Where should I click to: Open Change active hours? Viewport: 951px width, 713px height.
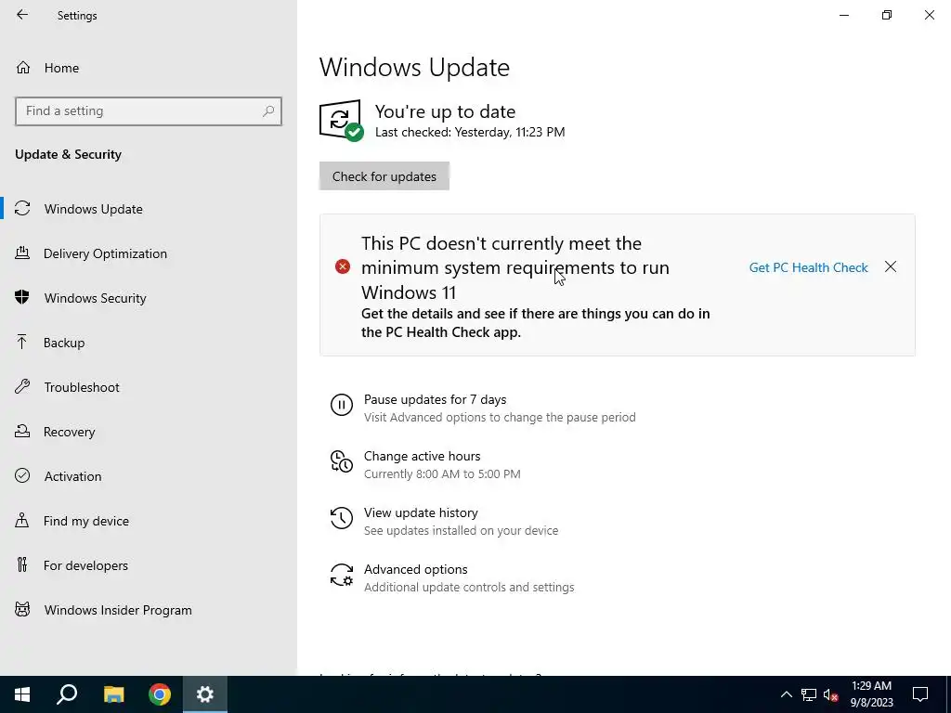pyautogui.click(x=423, y=456)
